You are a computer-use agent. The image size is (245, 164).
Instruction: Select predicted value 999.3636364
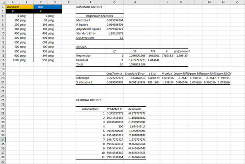[115, 157]
